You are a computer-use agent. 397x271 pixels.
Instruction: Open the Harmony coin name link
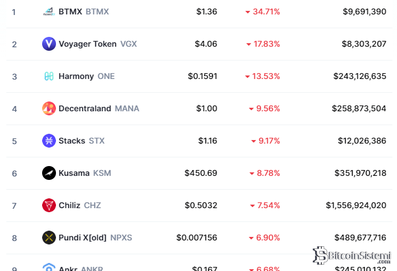[x=87, y=76]
